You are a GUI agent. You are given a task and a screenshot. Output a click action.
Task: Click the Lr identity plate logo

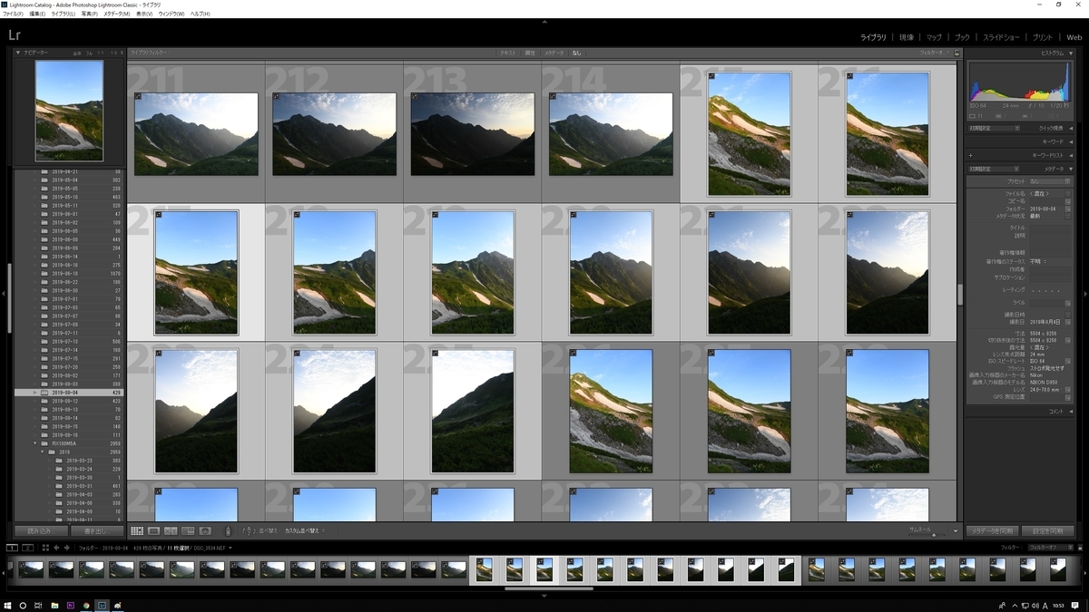pos(14,35)
